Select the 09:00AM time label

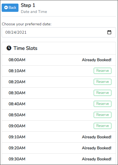[x=17, y=126]
